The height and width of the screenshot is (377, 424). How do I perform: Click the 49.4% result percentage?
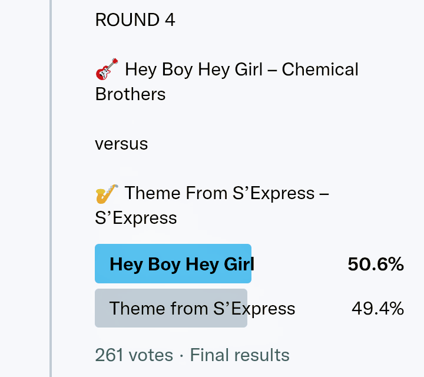pyautogui.click(x=377, y=308)
